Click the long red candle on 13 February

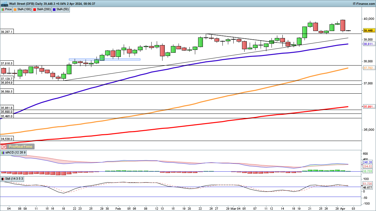(162, 51)
